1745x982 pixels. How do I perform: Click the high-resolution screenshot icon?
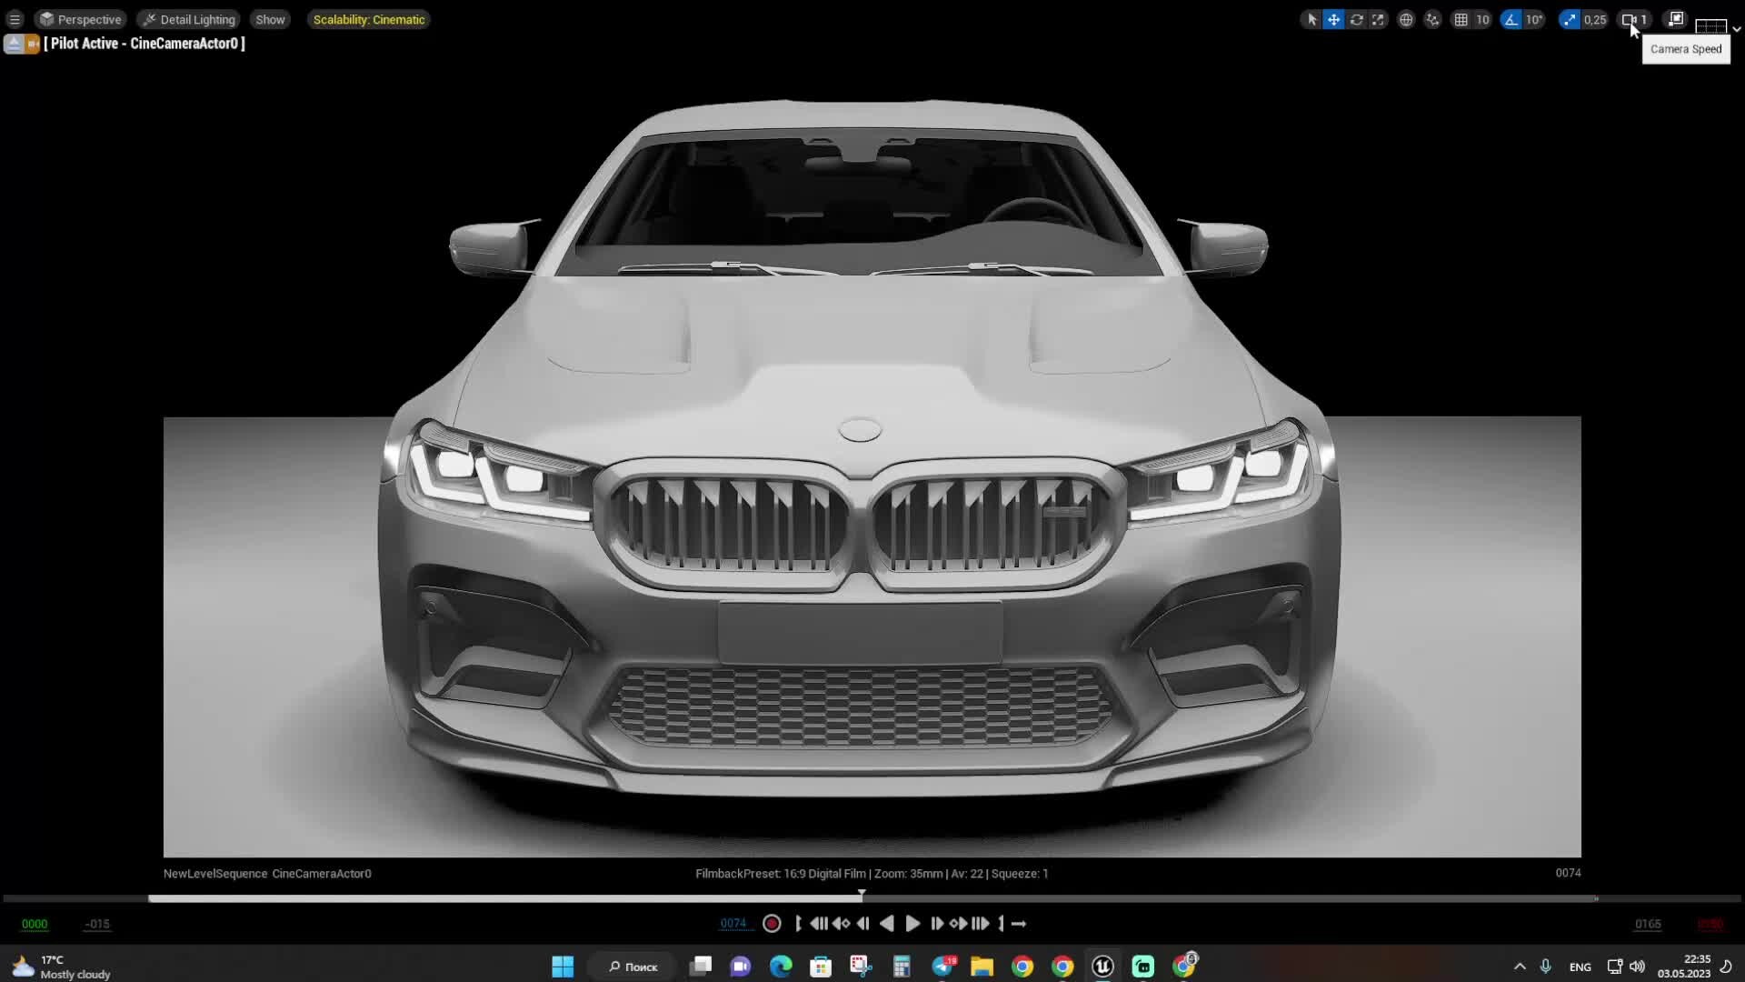pyautogui.click(x=1675, y=20)
